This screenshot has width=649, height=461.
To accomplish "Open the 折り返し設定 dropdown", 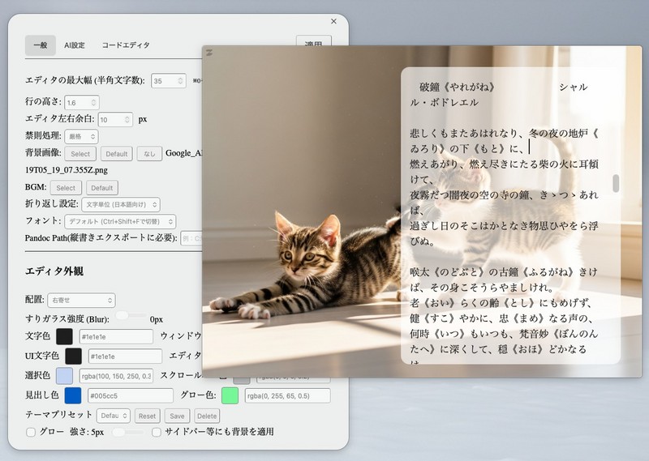I will click(120, 204).
